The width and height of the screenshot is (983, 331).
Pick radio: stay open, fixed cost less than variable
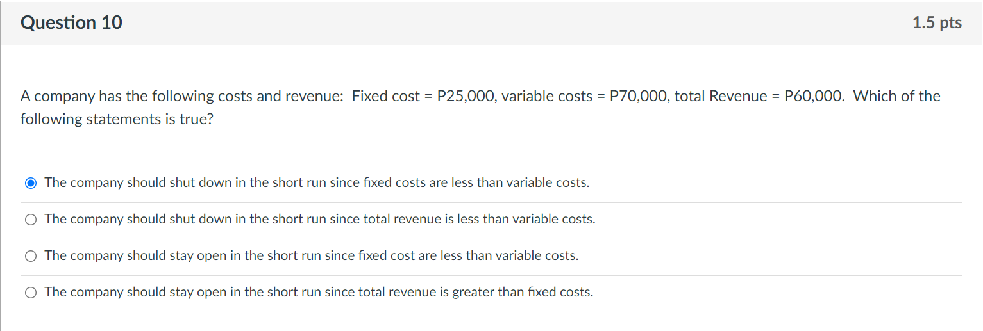pos(31,256)
